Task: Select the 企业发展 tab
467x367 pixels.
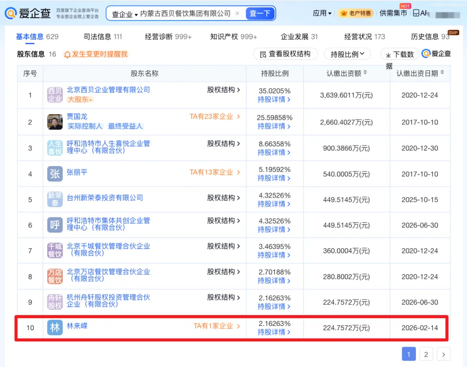Action: (x=299, y=37)
